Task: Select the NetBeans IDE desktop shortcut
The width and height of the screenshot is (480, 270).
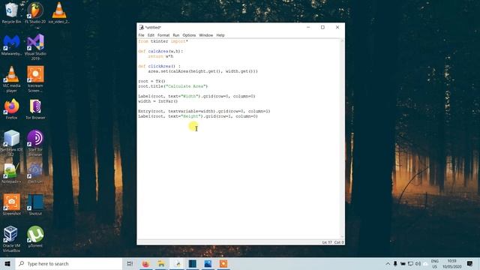Action: pos(11,143)
